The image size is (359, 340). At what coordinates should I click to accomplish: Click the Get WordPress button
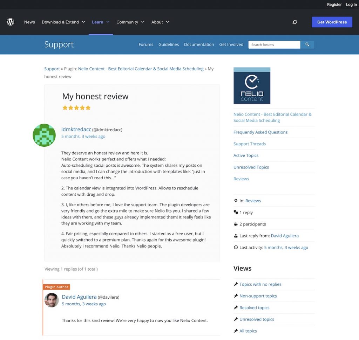[332, 22]
